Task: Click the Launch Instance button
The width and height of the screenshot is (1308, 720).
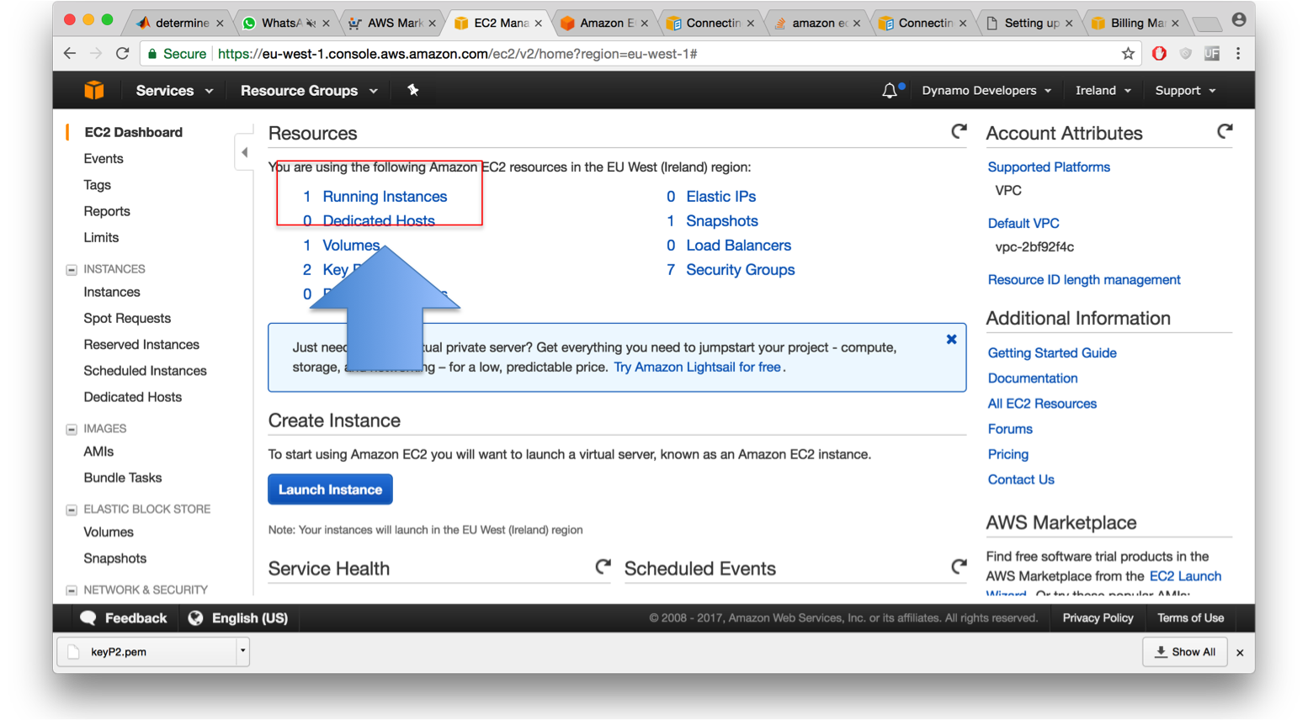Action: tap(330, 490)
